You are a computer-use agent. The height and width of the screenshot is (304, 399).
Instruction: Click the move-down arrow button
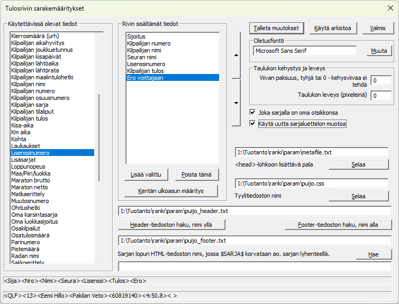(x=237, y=103)
